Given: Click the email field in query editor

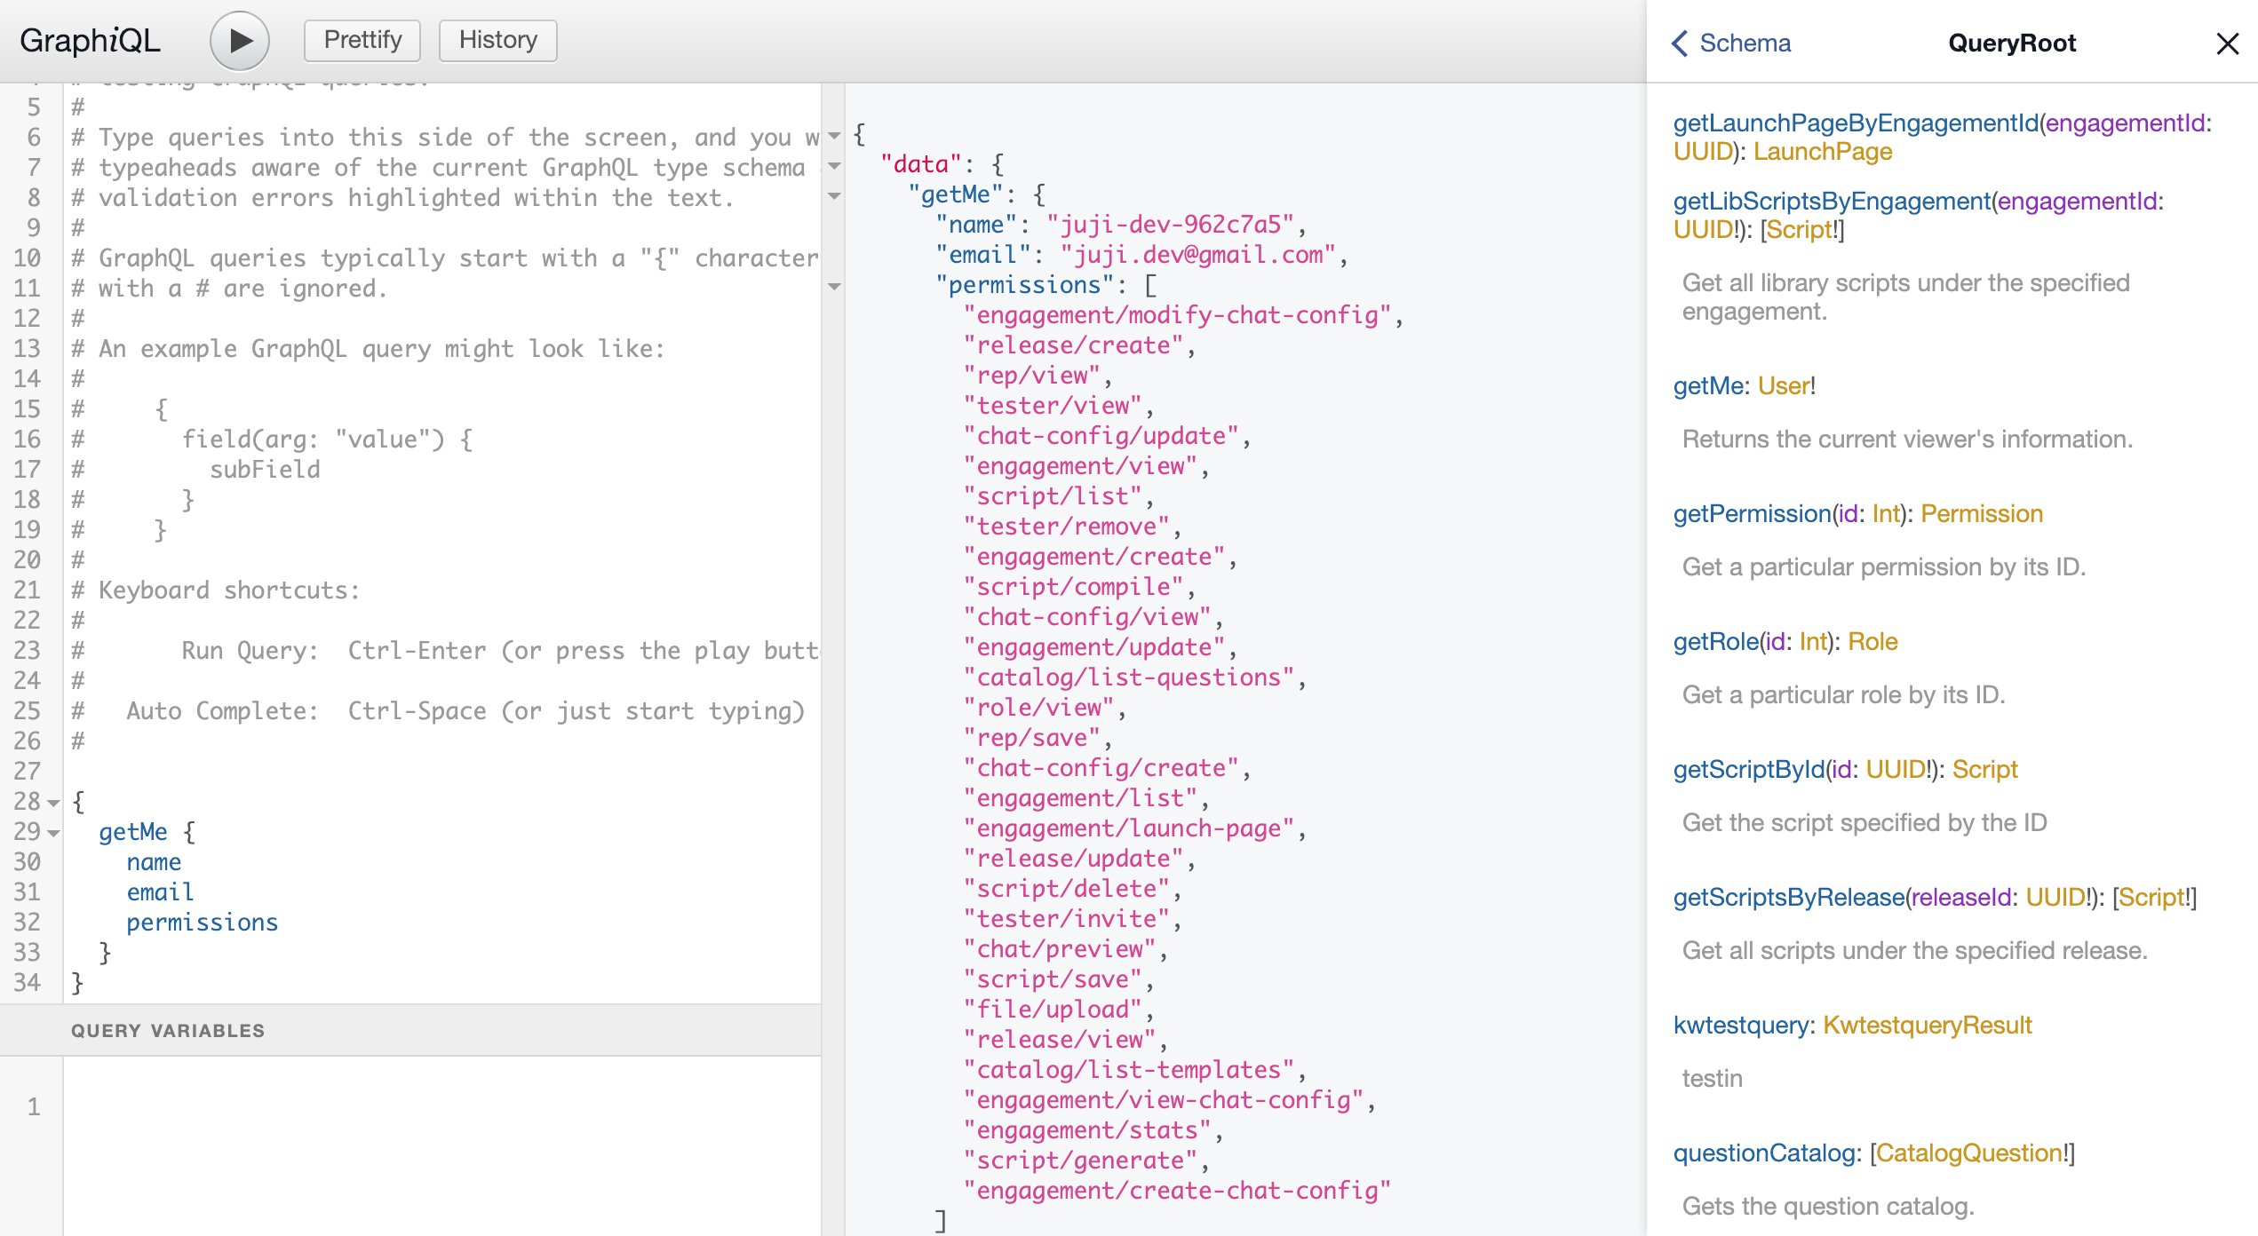Looking at the screenshot, I should (160, 892).
